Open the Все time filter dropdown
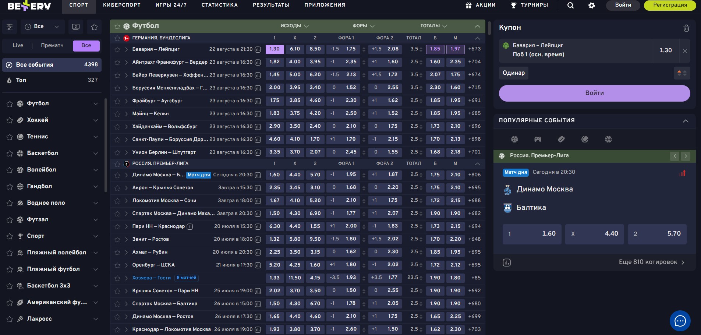701x335 pixels. click(x=42, y=27)
